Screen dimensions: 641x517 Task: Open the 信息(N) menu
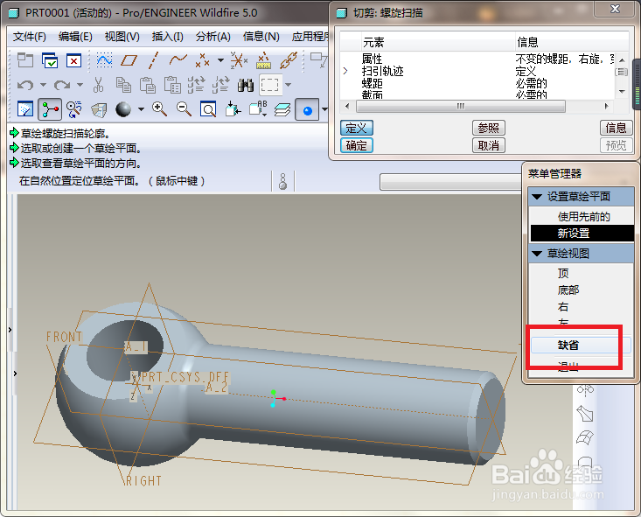coord(261,37)
